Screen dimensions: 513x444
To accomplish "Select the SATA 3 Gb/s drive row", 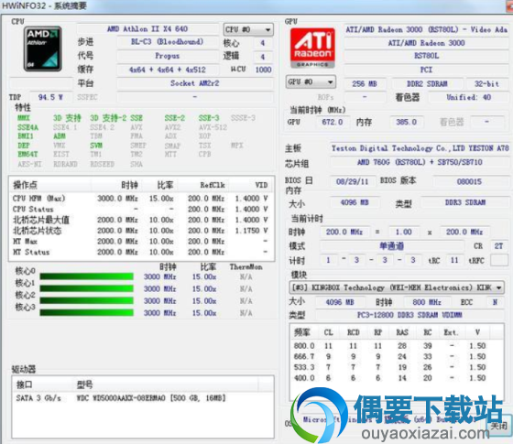I will point(143,398).
